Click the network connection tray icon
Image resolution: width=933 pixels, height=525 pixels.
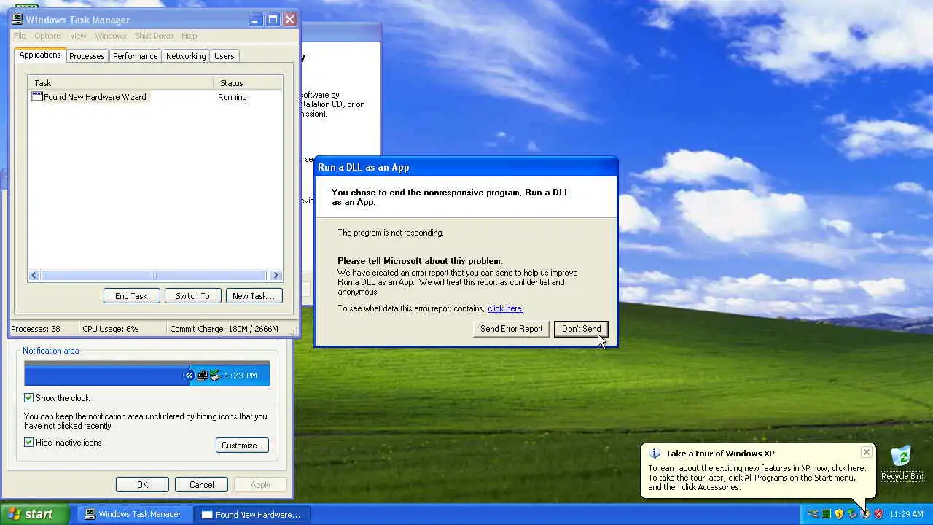pos(813,514)
